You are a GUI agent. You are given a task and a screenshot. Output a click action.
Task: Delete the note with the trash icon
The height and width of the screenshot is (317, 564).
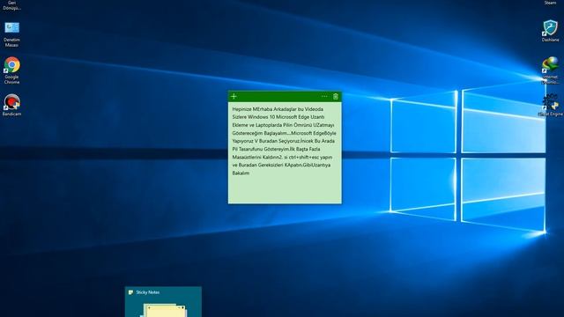[336, 96]
